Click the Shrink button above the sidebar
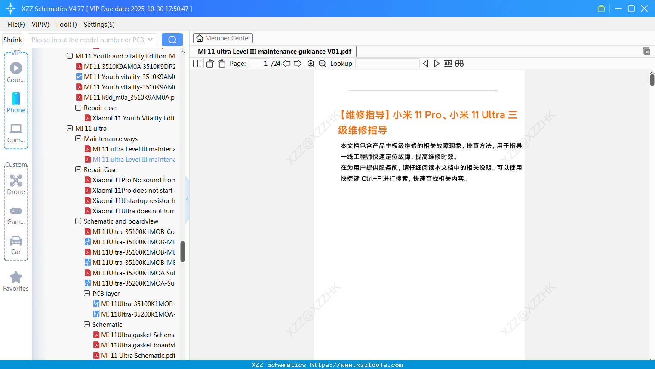Image resolution: width=655 pixels, height=369 pixels. point(12,39)
